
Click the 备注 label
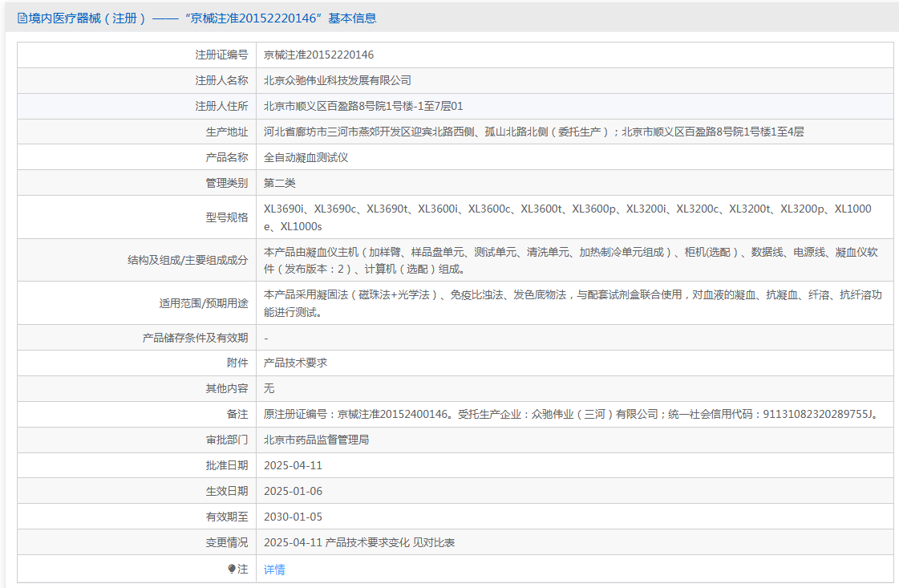coord(237,414)
